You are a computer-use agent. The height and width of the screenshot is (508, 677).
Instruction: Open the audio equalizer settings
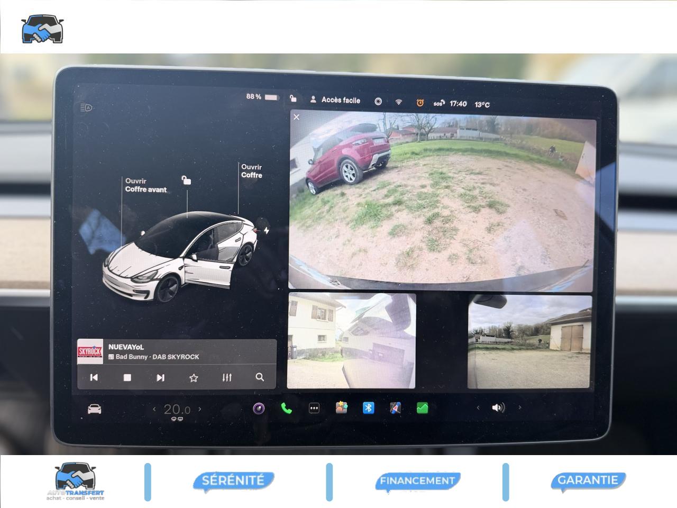pyautogui.click(x=227, y=377)
